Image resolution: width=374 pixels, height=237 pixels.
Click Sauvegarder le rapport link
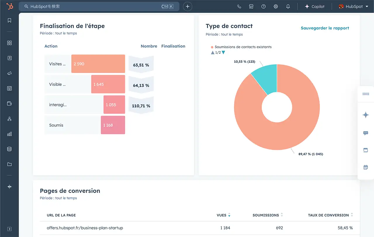[325, 28]
